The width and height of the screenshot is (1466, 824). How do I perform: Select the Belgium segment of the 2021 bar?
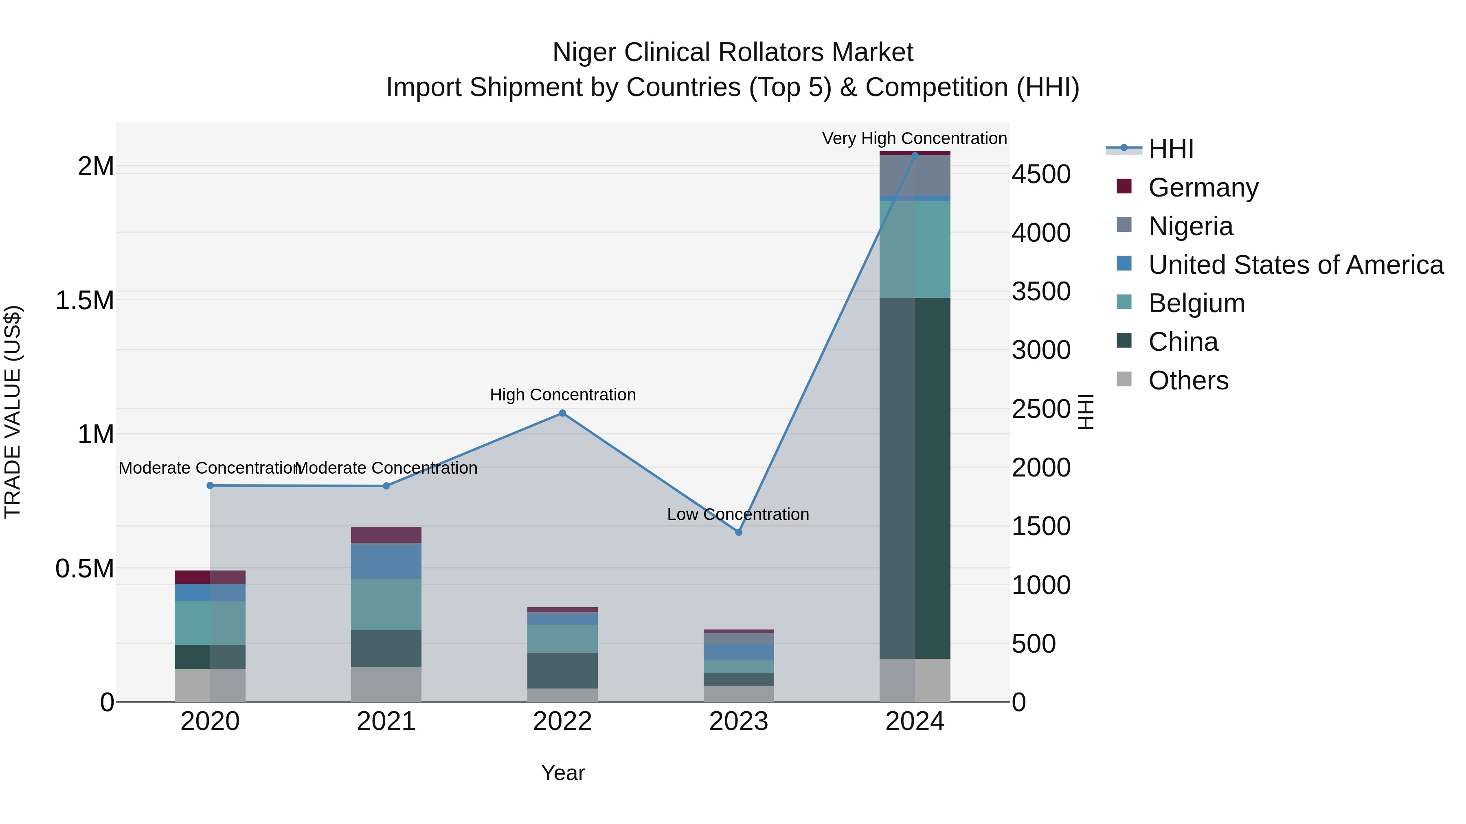(386, 605)
